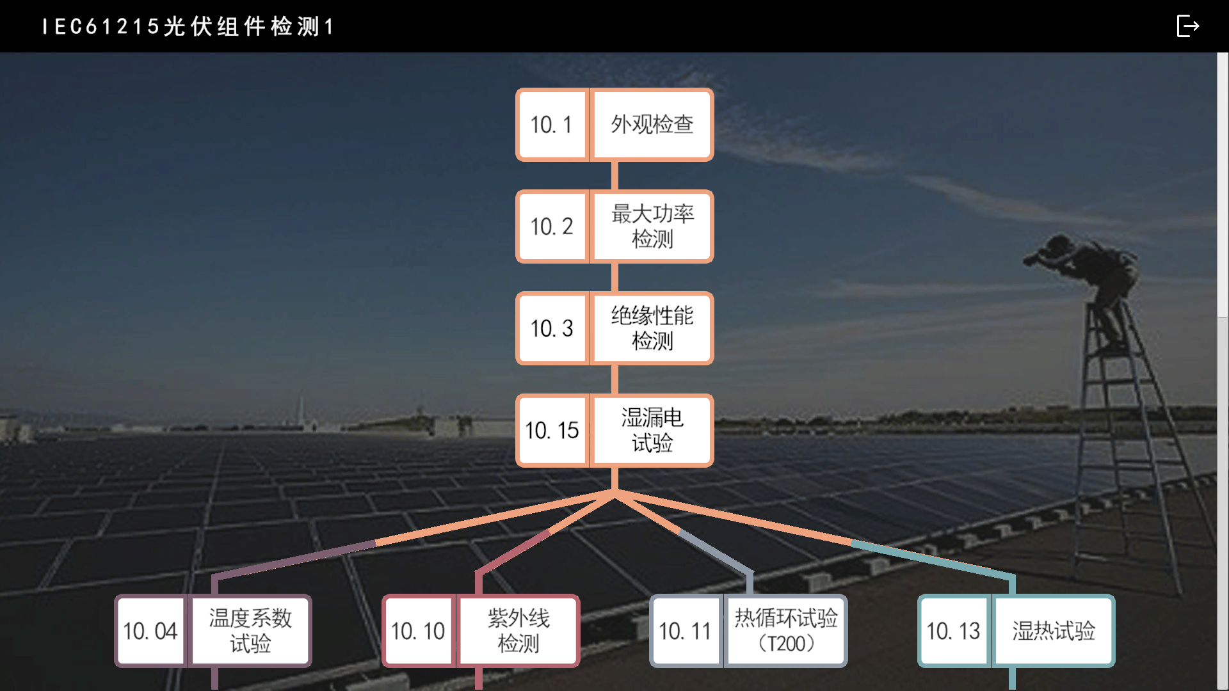Open the 紫外线检测 box
Image resolution: width=1229 pixels, height=691 pixels.
(518, 631)
